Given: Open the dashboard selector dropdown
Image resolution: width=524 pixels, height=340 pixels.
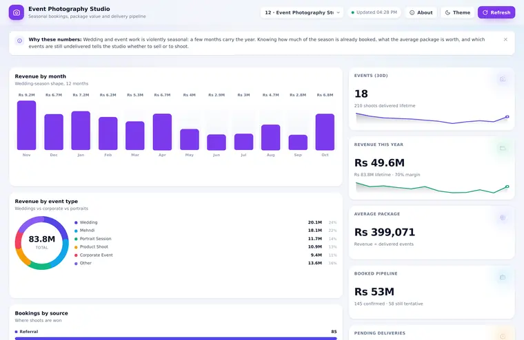Looking at the screenshot, I should click(302, 12).
